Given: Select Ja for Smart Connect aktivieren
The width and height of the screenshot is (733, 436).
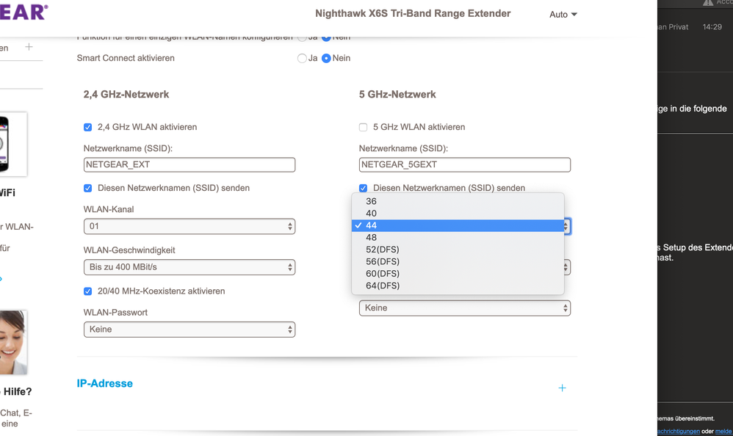Looking at the screenshot, I should click(x=302, y=58).
